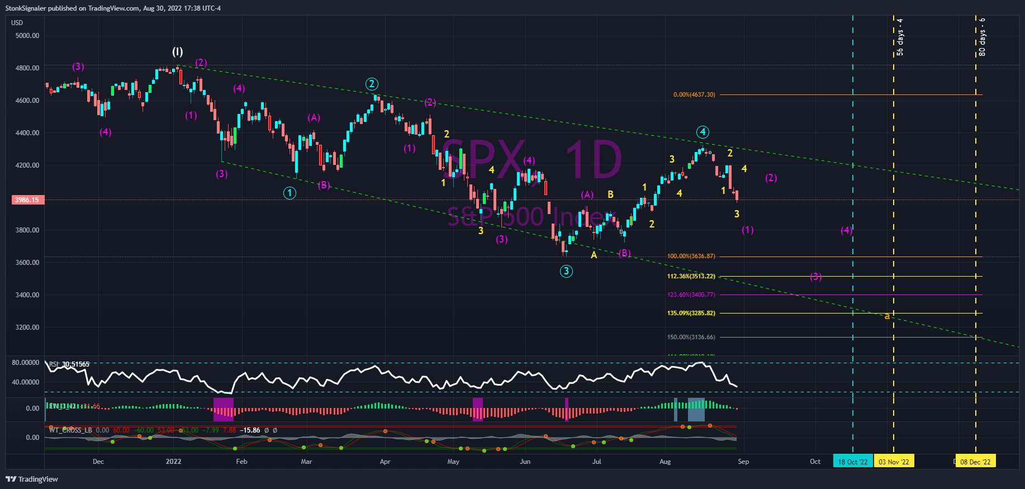Click the Feb label on time axis

[241, 462]
